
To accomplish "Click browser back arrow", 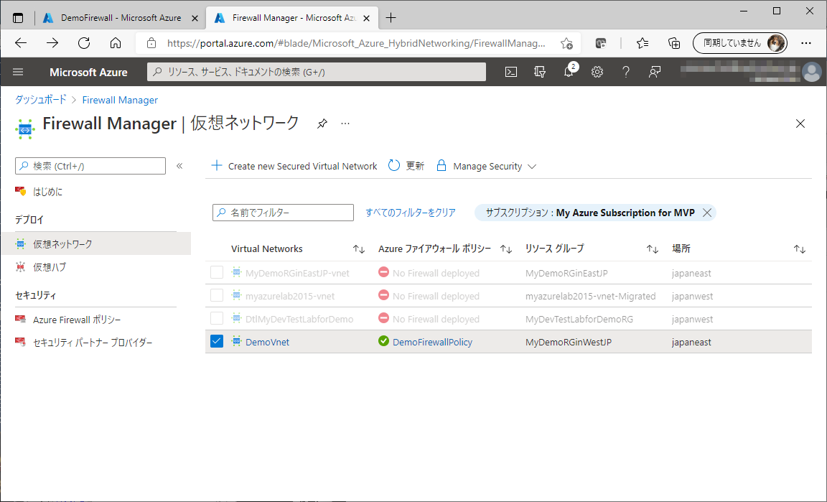I will click(x=21, y=43).
